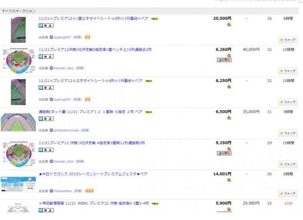303x220 pixels.
Task: Open seat map thumbnail of 9,250円 listing
Action: (18, 154)
